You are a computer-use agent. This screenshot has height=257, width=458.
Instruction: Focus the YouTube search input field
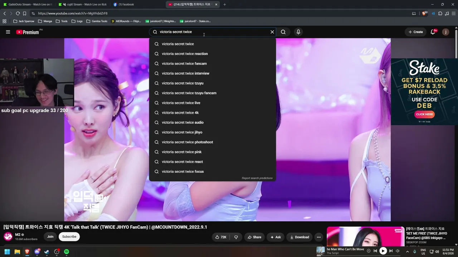(x=213, y=32)
